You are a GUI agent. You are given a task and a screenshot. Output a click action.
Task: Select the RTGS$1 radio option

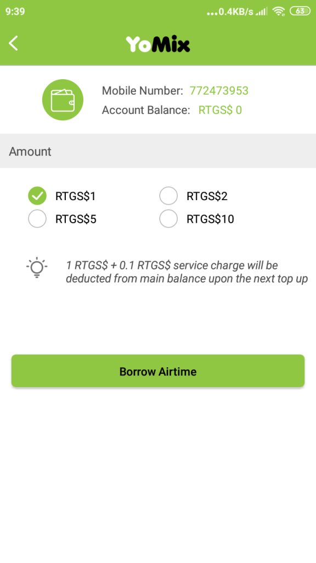[37, 196]
